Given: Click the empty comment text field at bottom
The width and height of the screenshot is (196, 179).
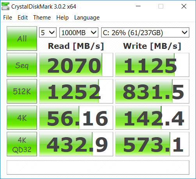Looking at the screenshot, I should click(x=98, y=167).
